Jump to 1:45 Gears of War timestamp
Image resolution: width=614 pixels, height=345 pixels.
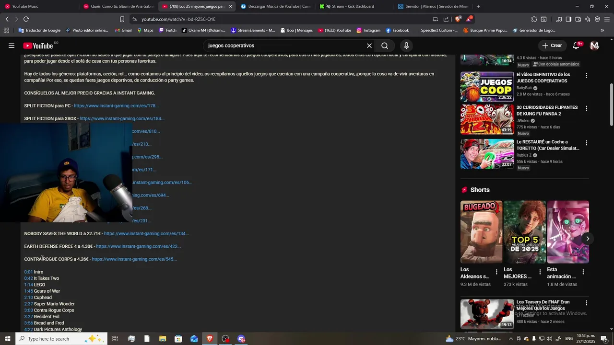point(28,291)
